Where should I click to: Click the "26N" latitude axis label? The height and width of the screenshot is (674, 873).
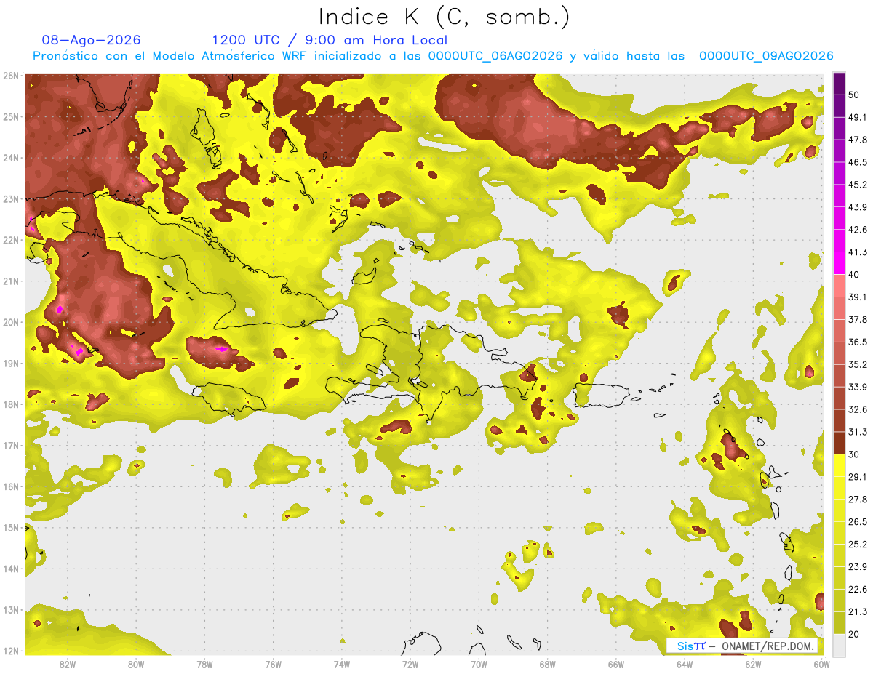11,76
